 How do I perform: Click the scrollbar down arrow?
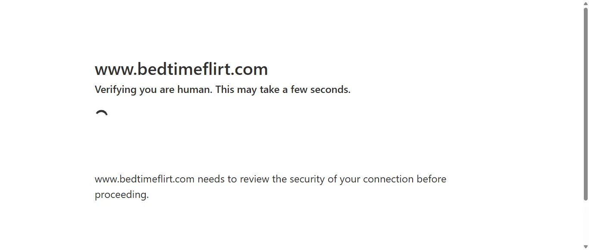(586, 247)
